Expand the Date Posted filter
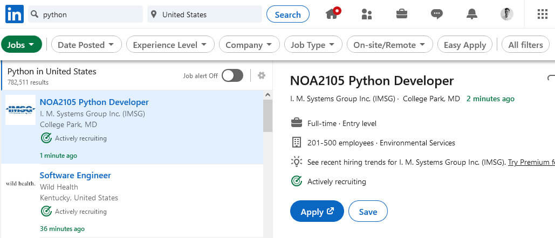Image resolution: width=555 pixels, height=238 pixels. (x=86, y=45)
